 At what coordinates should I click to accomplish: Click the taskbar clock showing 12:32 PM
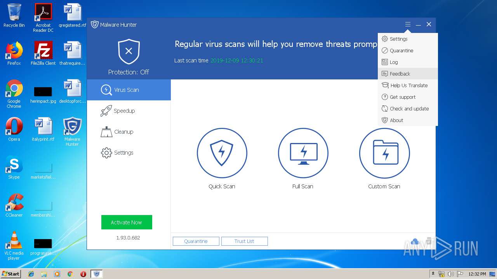477,274
